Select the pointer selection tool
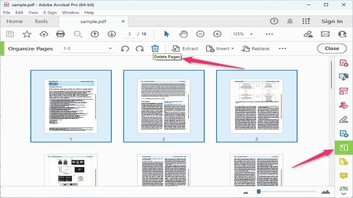Viewport: 353px width, 198px height. tap(166, 34)
